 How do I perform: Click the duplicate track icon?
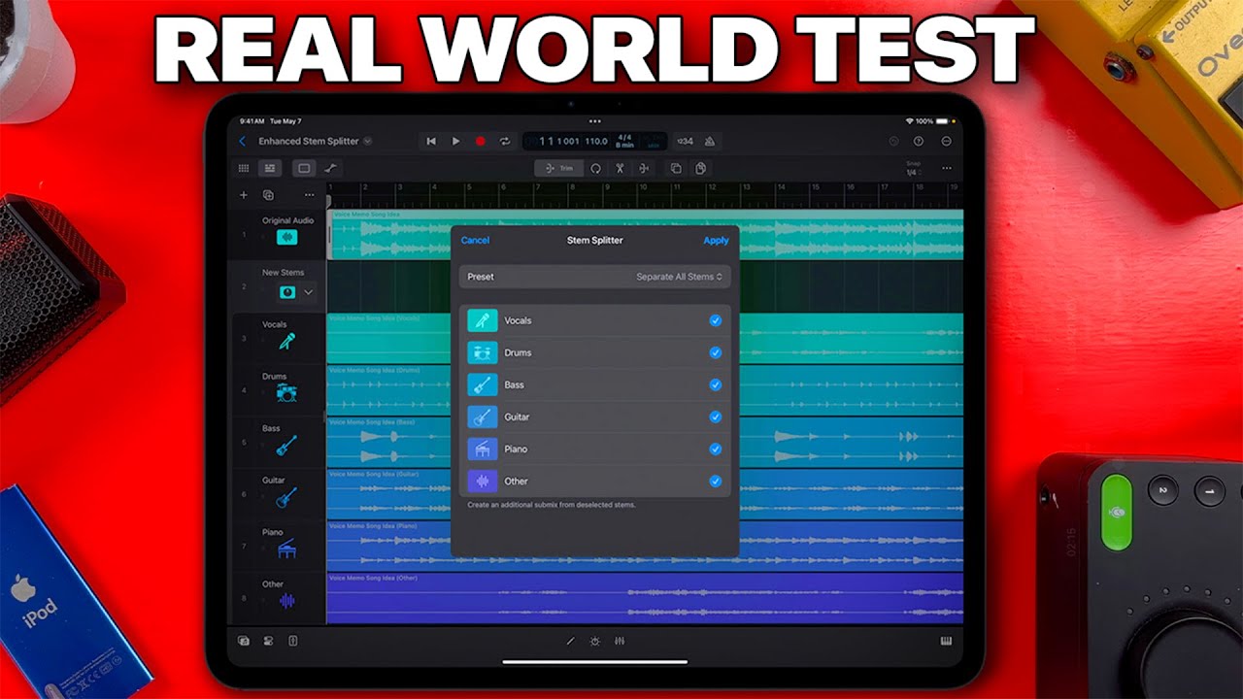point(269,195)
